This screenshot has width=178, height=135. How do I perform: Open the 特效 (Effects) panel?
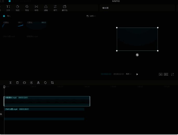click(27, 8)
